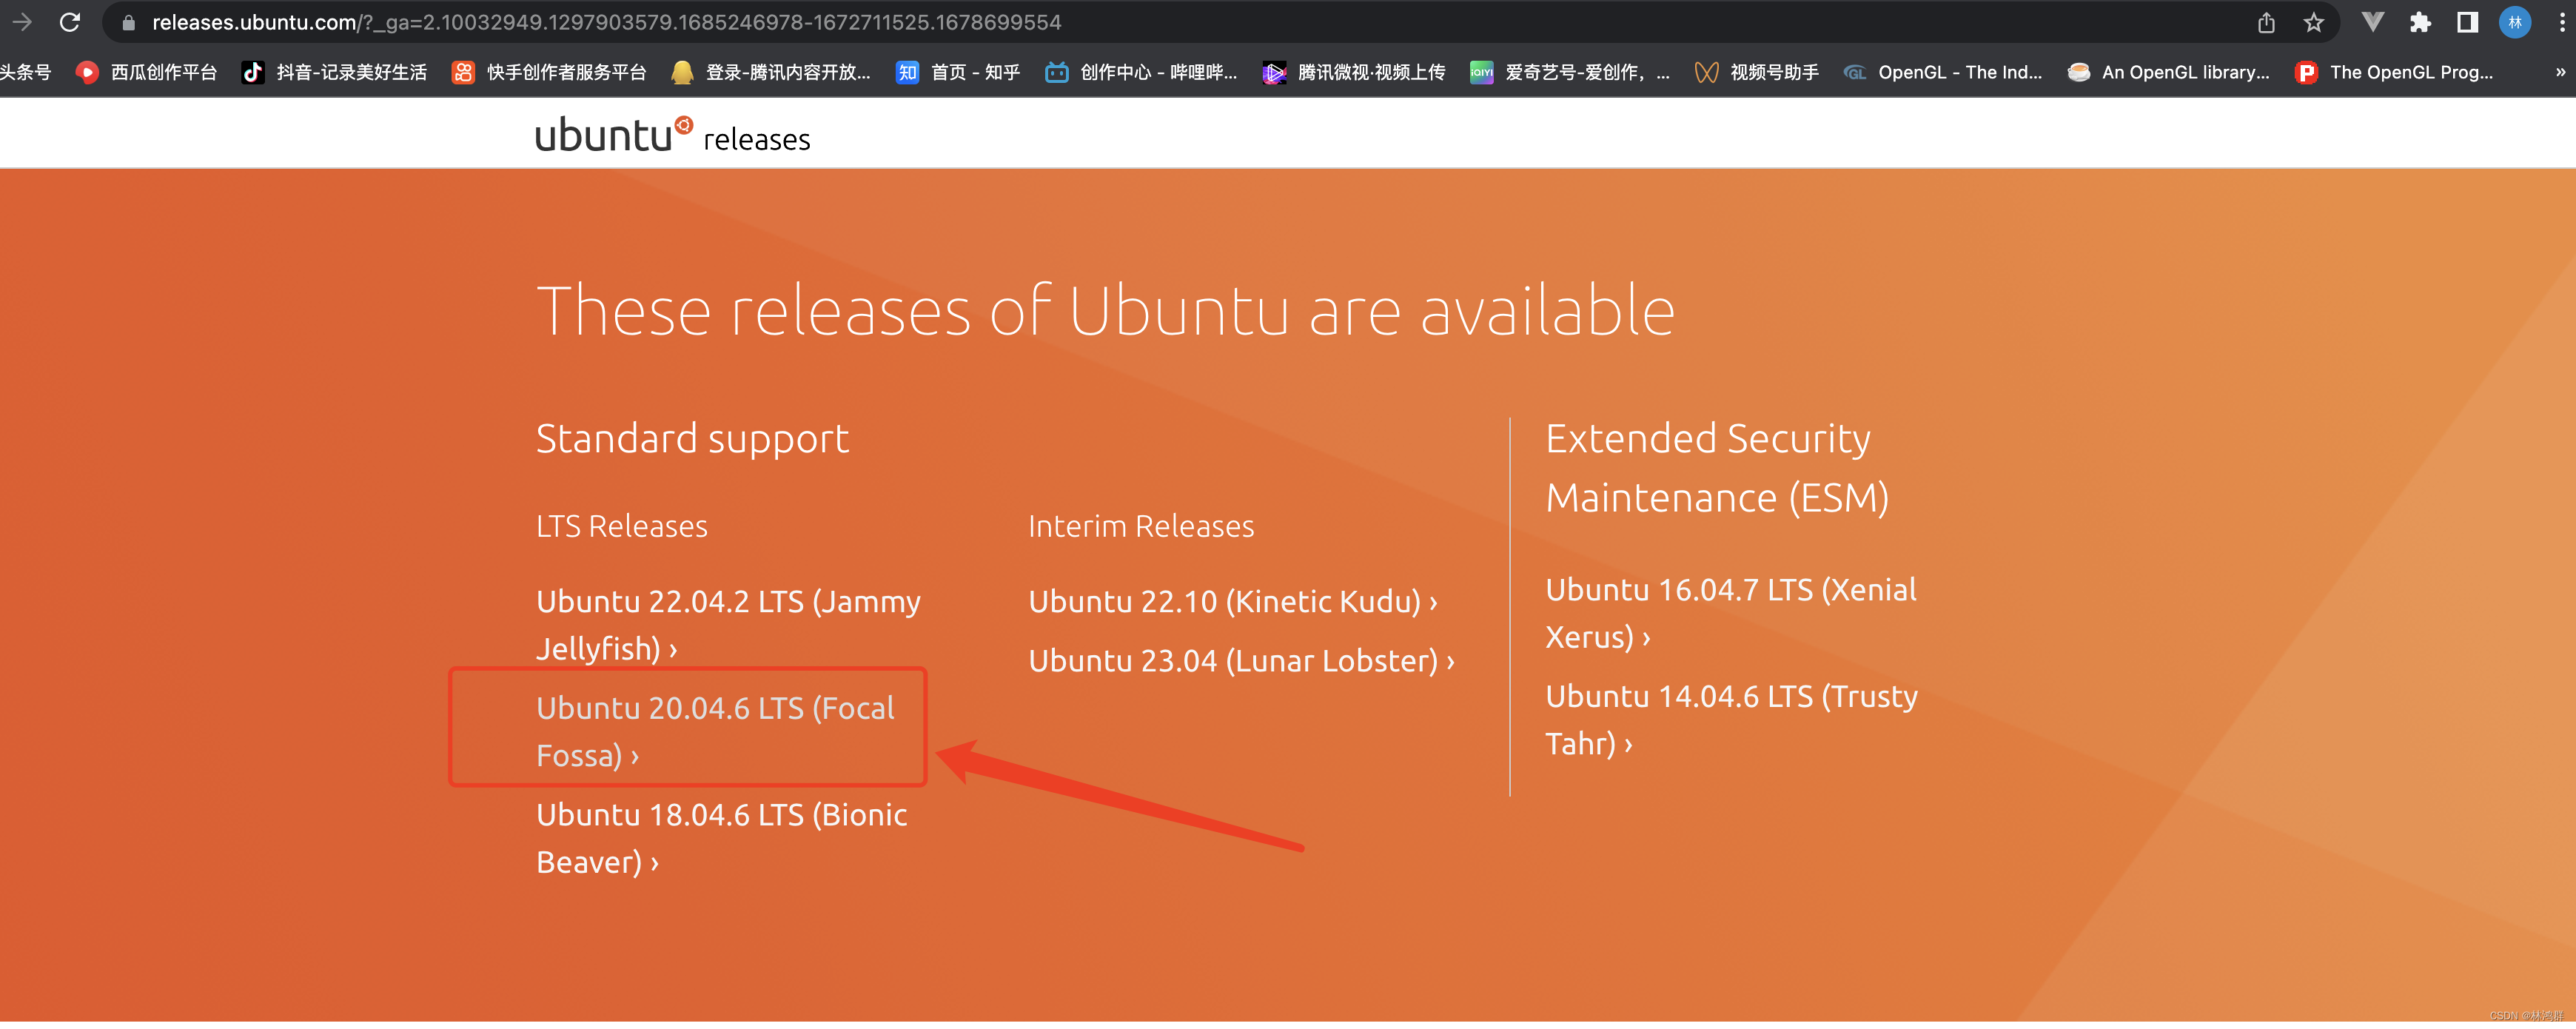
Task: Click 'Extended Security Maintenance (ESM)' heading
Action: point(1717,468)
